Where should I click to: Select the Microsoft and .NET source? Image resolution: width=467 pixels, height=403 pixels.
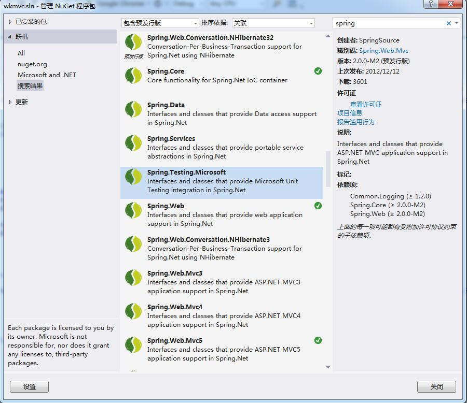click(x=47, y=75)
